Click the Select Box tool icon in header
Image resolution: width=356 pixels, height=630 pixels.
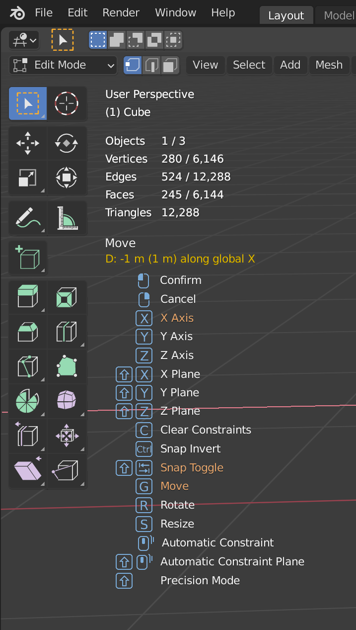[x=63, y=40]
